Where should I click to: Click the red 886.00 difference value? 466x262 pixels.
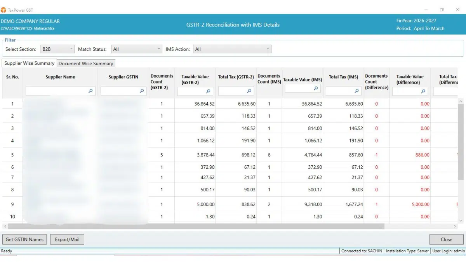pos(422,155)
